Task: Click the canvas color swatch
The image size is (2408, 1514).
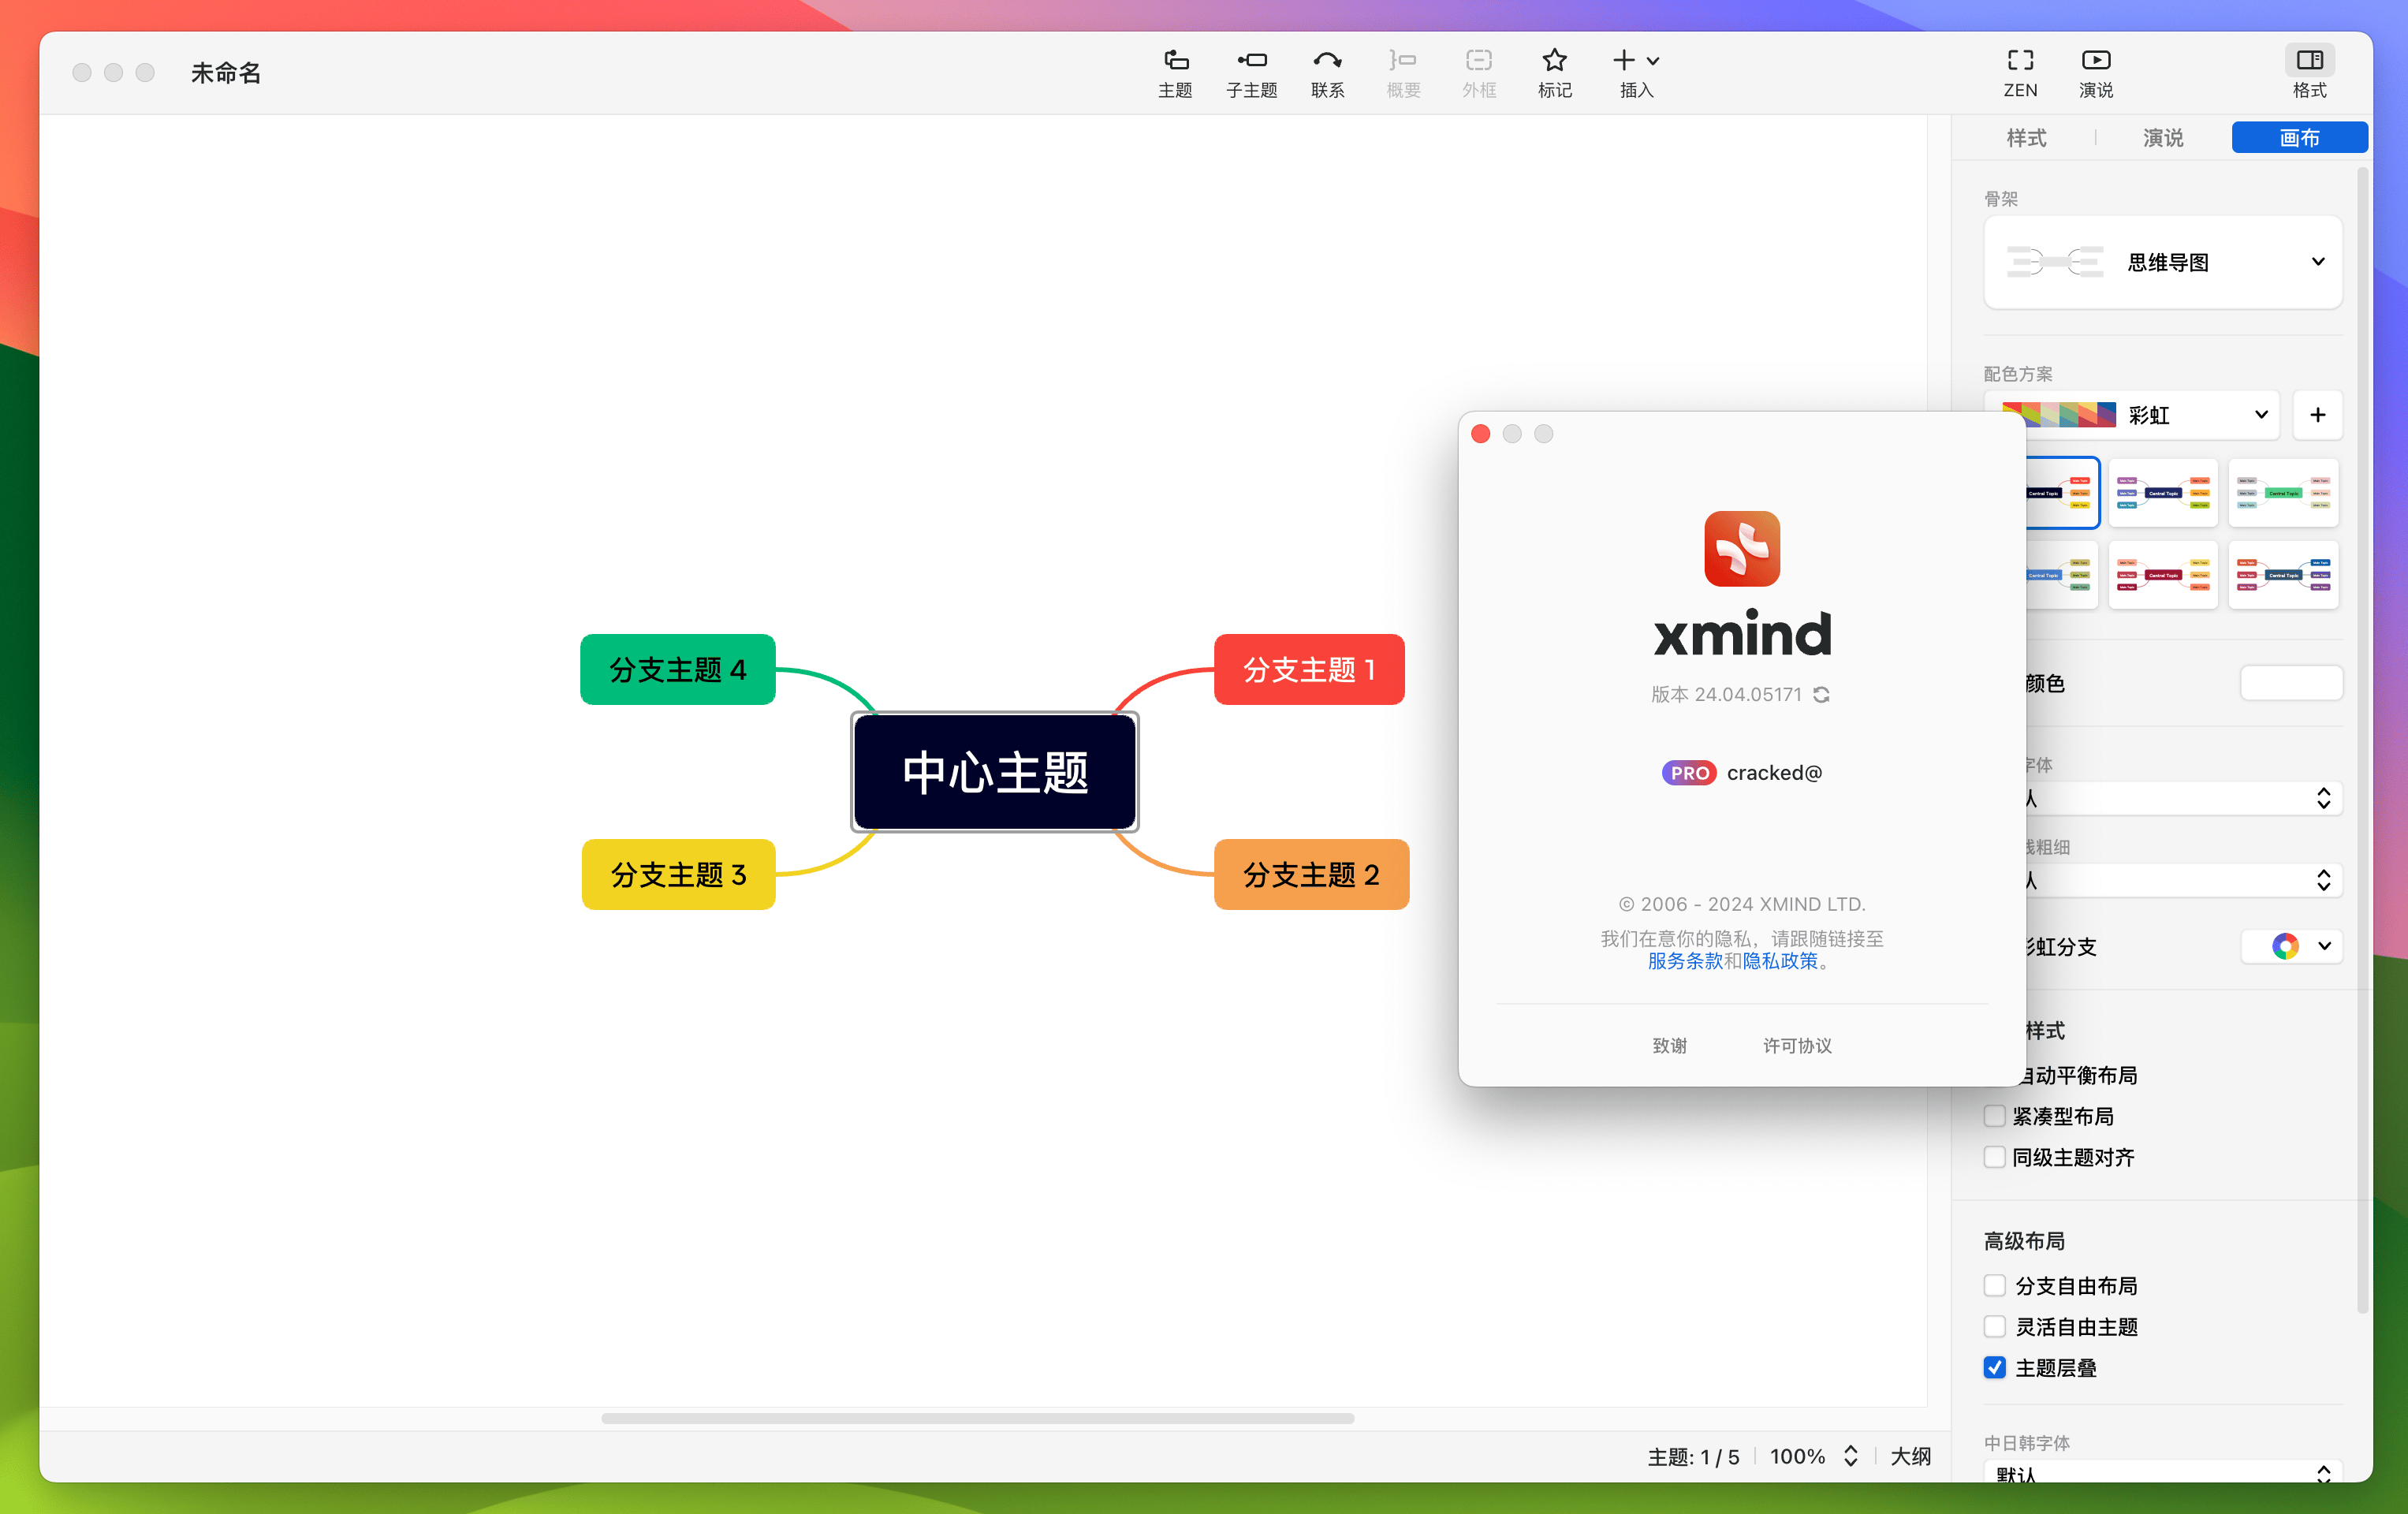Action: point(2291,684)
